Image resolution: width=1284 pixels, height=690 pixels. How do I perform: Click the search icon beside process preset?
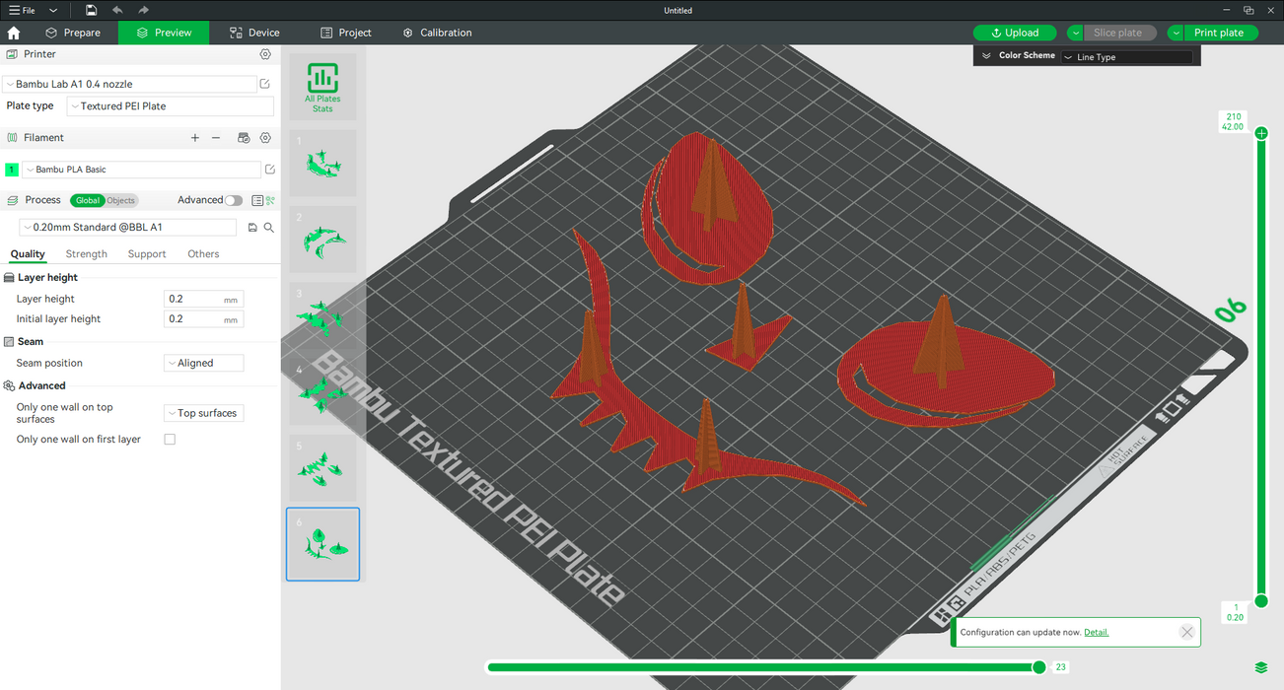tap(268, 228)
